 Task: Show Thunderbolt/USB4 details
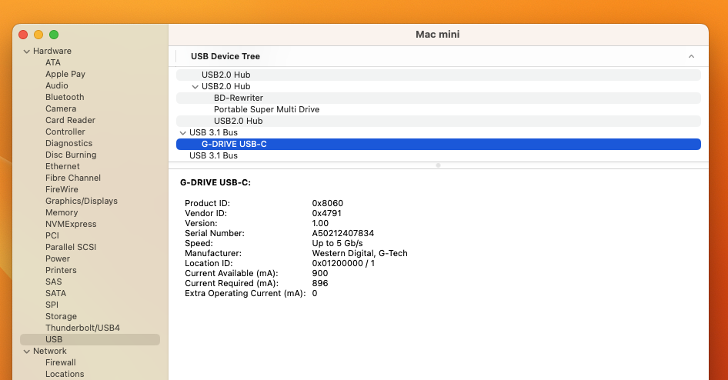pyautogui.click(x=82, y=328)
